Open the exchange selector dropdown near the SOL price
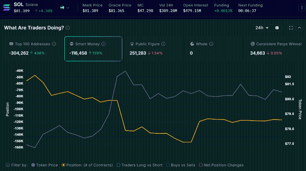Image resolution: width=306 pixels, height=171 pixels. click(x=68, y=8)
